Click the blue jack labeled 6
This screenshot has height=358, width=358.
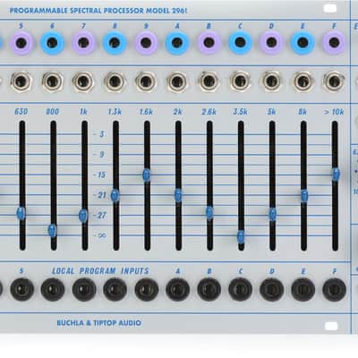coord(52,43)
